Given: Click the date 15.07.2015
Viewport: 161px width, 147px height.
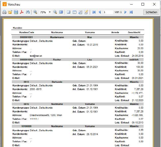Looking at the screenshot, I should (x=92, y=45).
